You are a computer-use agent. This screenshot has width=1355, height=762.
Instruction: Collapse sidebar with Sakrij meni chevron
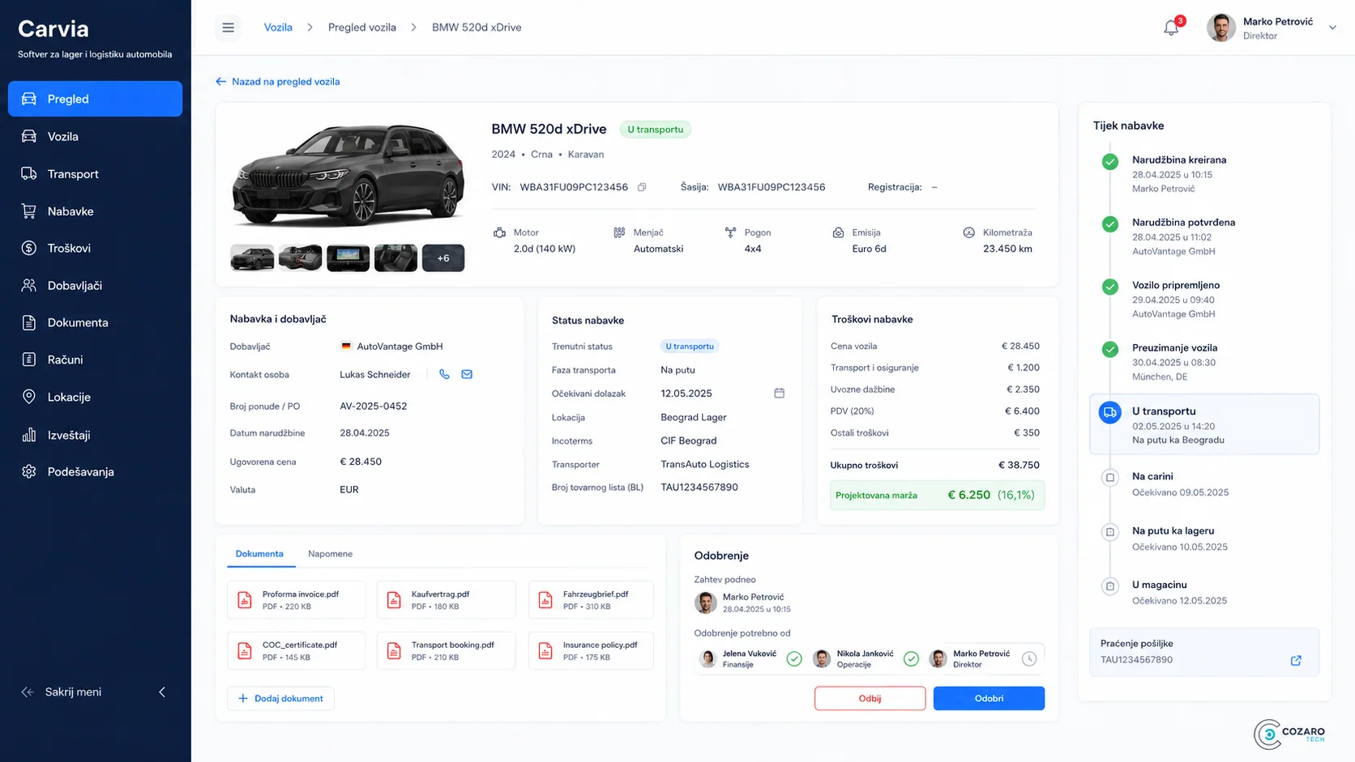pyautogui.click(x=162, y=692)
